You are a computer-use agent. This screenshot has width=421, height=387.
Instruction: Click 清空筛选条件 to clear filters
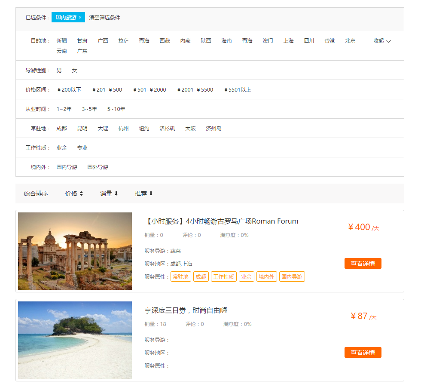pos(104,18)
